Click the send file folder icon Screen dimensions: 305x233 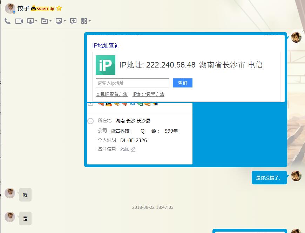[x=44, y=21]
